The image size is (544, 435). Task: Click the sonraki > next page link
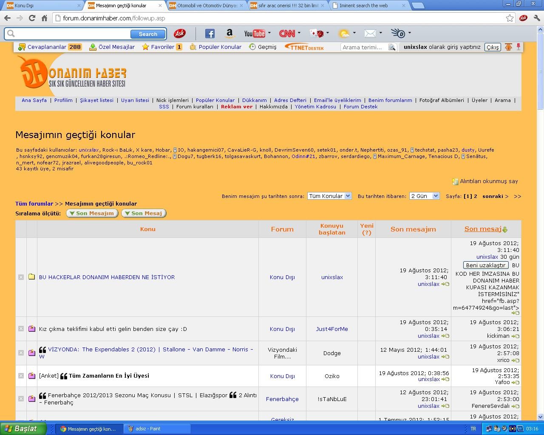[x=496, y=196]
